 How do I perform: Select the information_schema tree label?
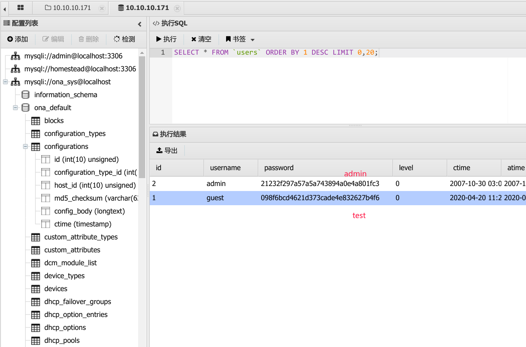tap(66, 95)
